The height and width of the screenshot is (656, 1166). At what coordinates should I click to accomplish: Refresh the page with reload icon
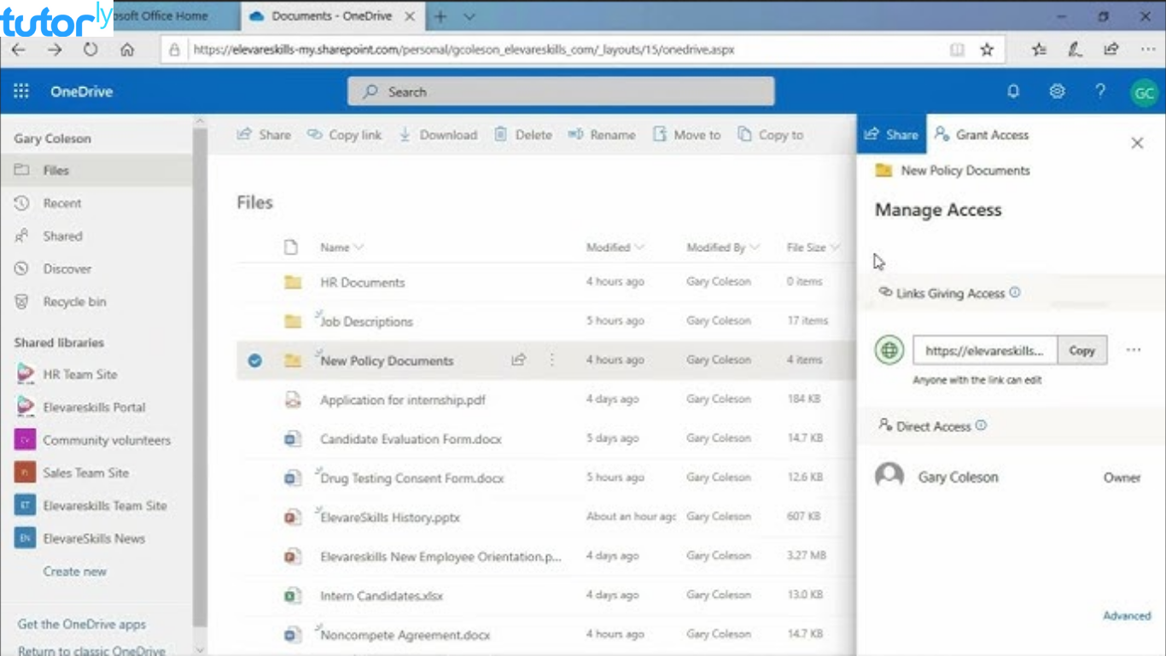click(x=90, y=50)
